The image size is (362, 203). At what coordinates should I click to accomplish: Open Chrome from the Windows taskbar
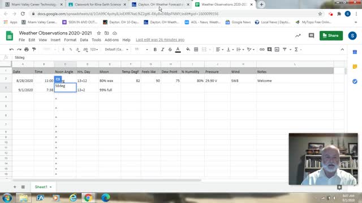coord(88,198)
